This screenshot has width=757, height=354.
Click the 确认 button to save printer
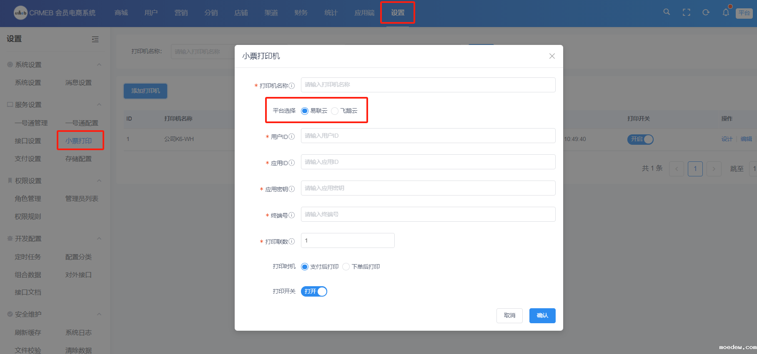coord(542,316)
